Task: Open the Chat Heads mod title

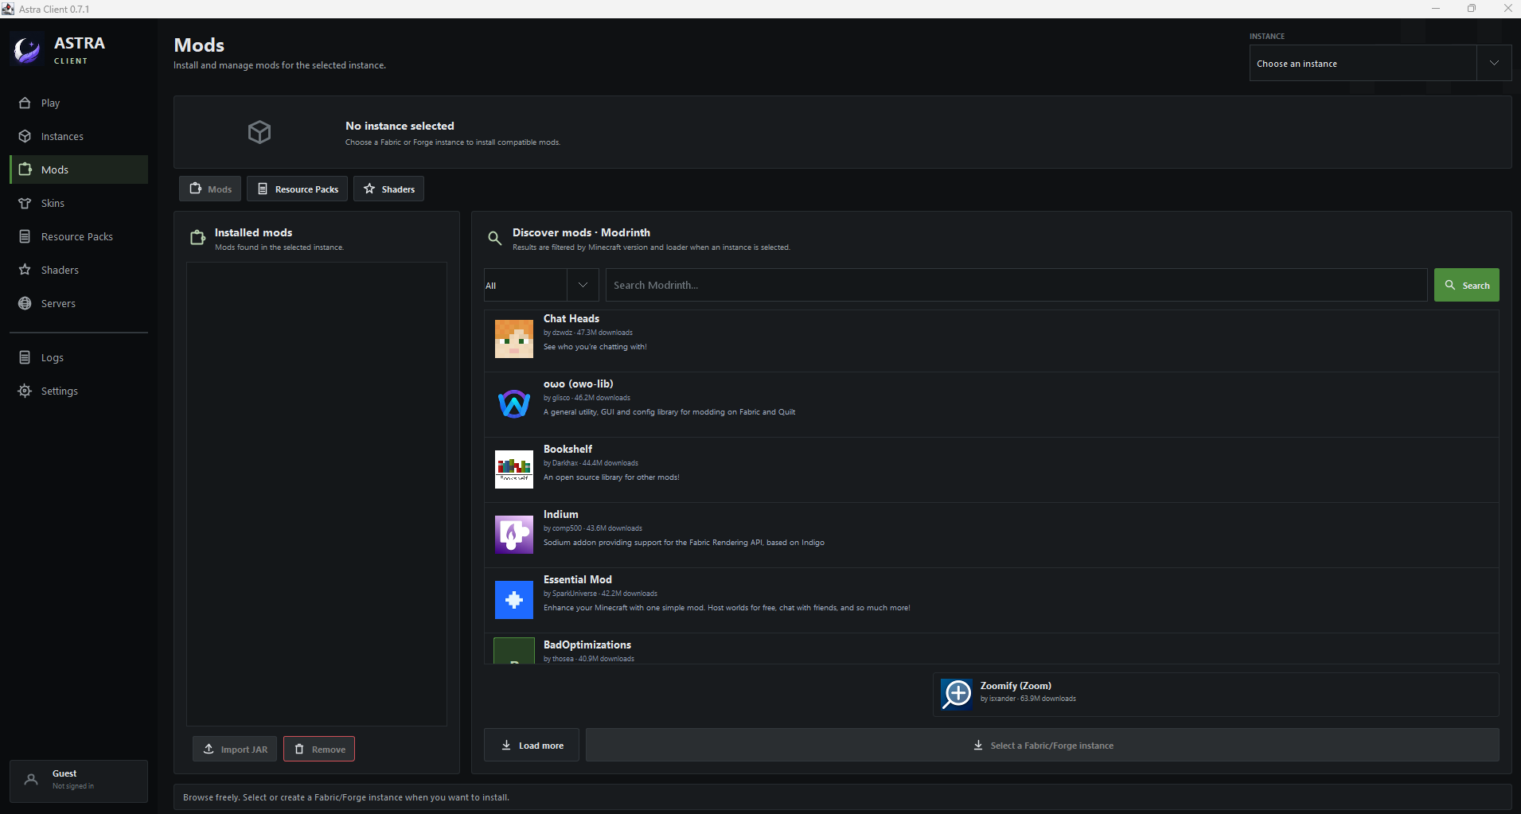Action: pos(571,318)
